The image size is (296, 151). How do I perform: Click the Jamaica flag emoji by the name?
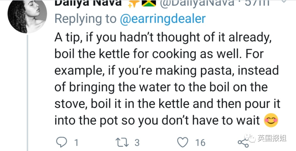(148, 3)
